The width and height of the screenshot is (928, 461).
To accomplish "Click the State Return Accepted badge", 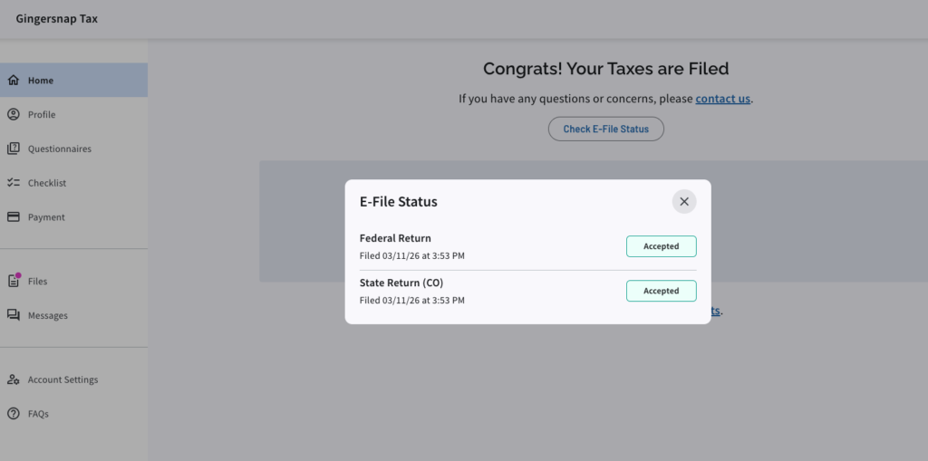I will pos(661,291).
